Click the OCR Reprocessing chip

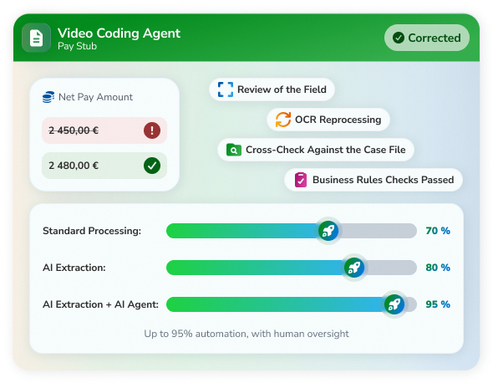coord(328,120)
